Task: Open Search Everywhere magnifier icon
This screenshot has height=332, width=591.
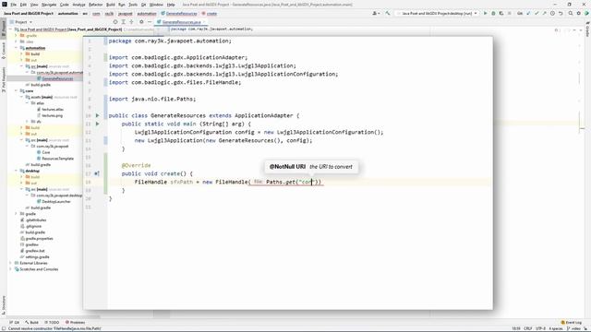Action: [571, 13]
